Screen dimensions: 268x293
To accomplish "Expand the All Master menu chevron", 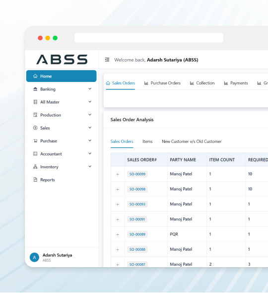I will [90, 102].
